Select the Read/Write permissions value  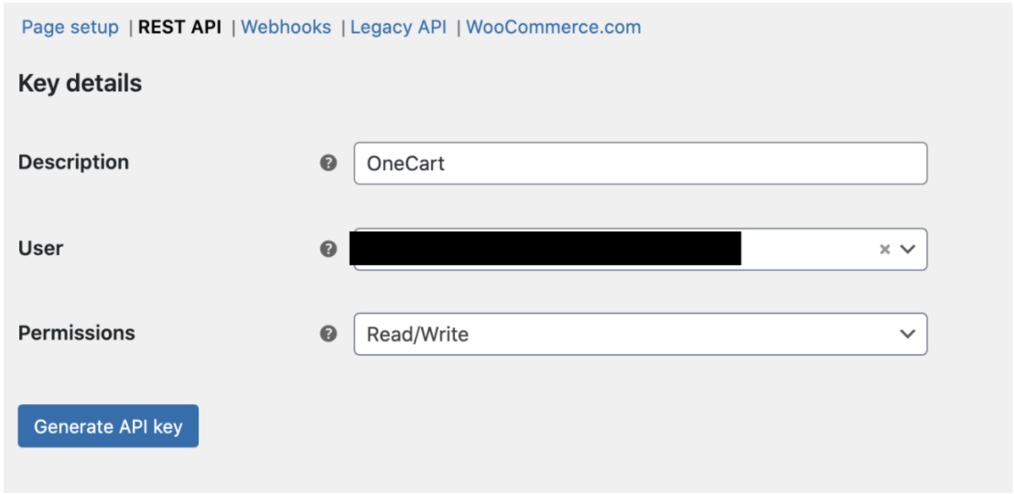coord(417,335)
